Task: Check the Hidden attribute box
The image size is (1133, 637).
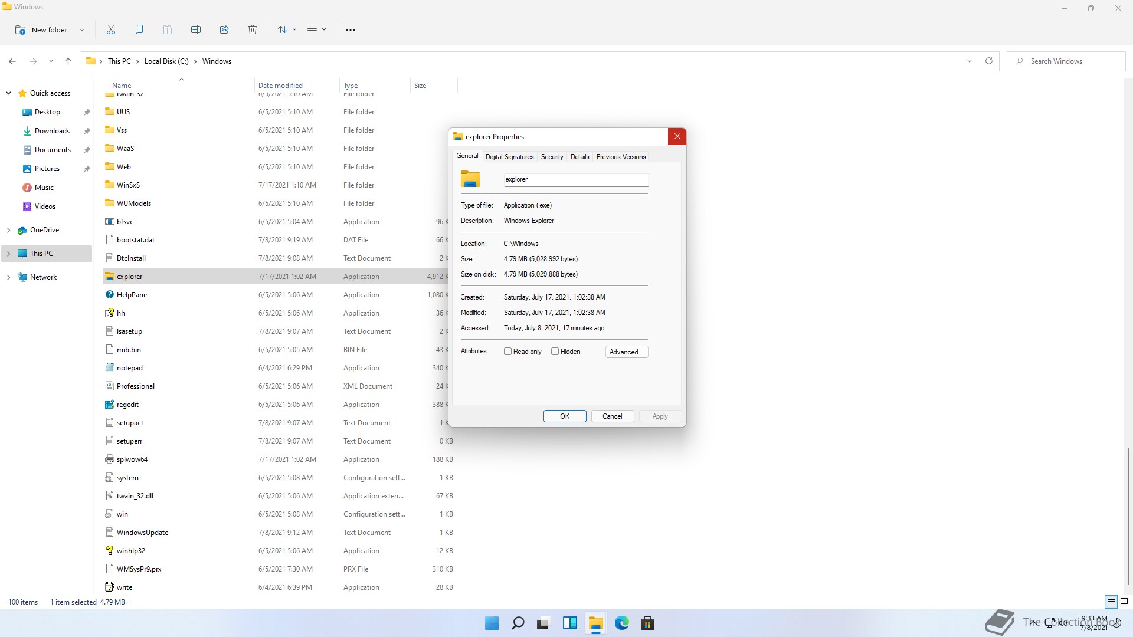Action: tap(555, 352)
